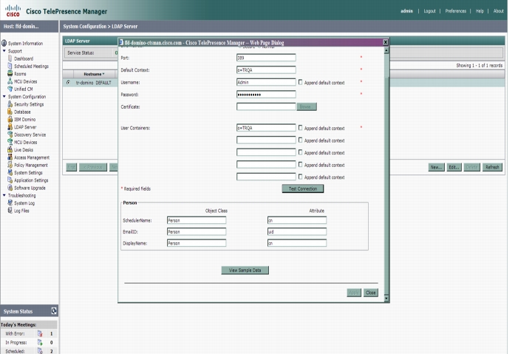Click Logout in top bar
518x354 pixels.
tap(429, 11)
